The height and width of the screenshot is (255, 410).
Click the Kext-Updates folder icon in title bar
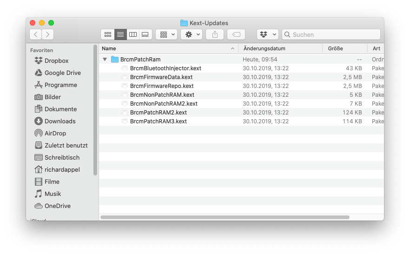(x=184, y=23)
